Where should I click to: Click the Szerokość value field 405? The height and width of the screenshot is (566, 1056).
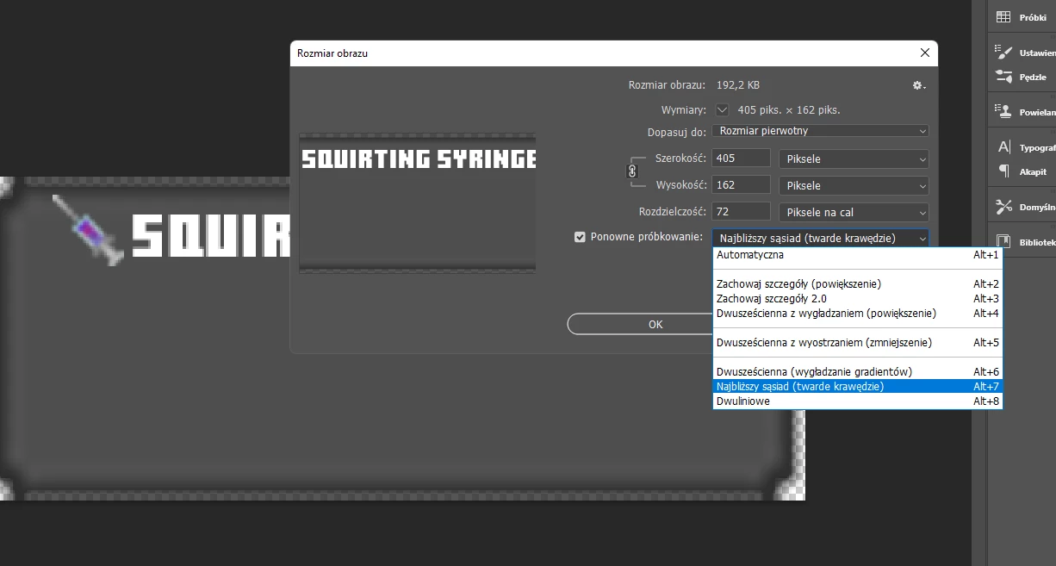tap(742, 159)
